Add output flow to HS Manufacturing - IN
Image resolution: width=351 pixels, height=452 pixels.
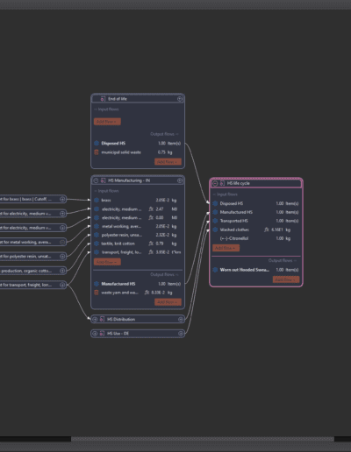click(168, 302)
